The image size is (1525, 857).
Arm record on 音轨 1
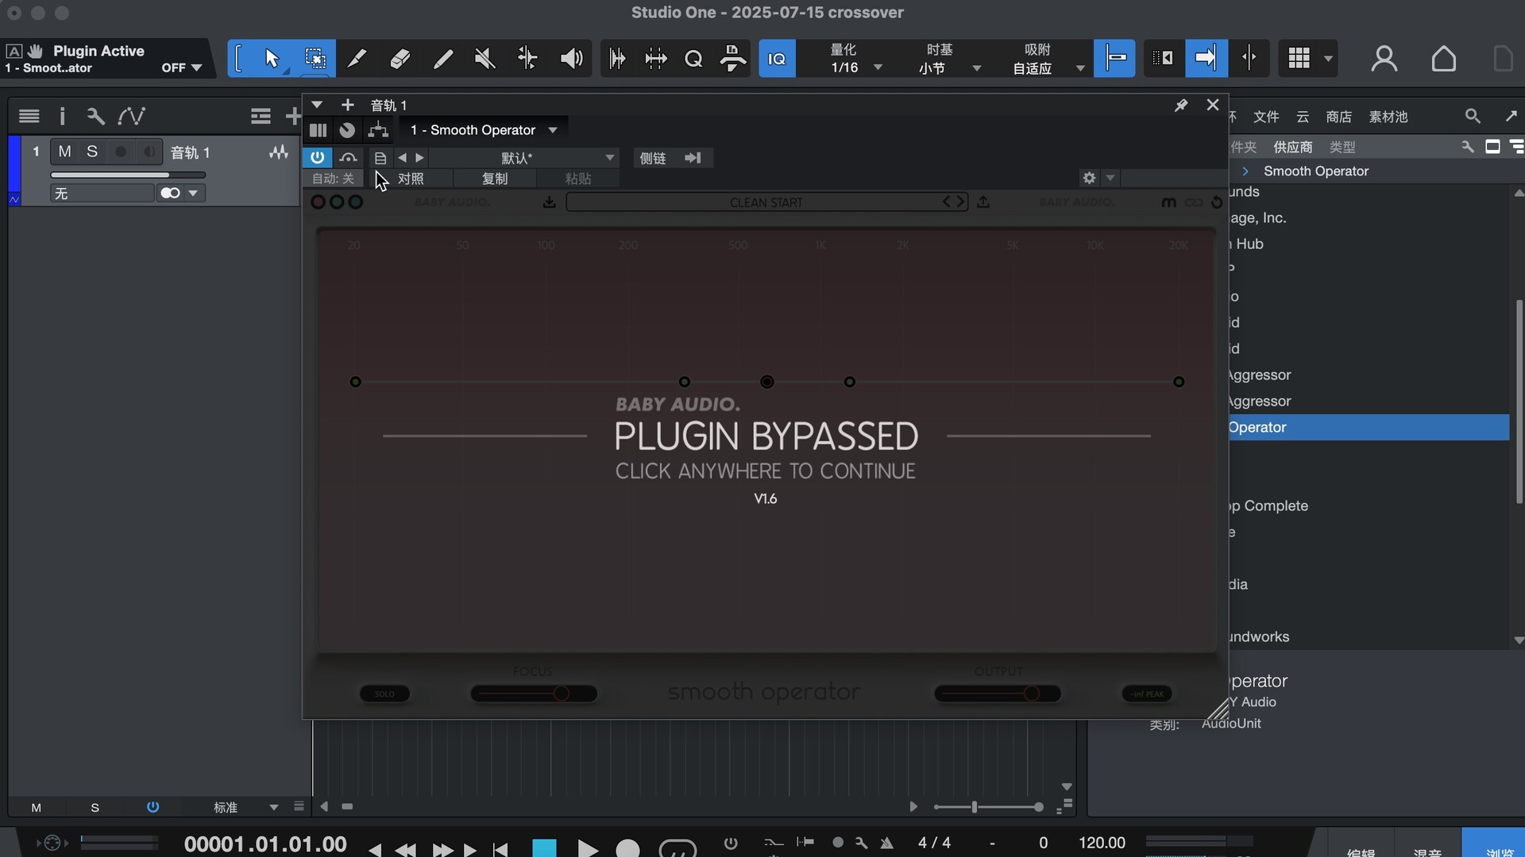tap(121, 152)
